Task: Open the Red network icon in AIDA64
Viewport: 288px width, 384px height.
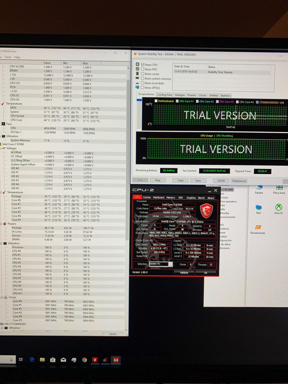Action: click(259, 208)
